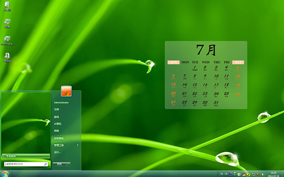Viewport: 284px width, 177px height.
Task: Click the first CK tray icon
Action: [x=222, y=174]
